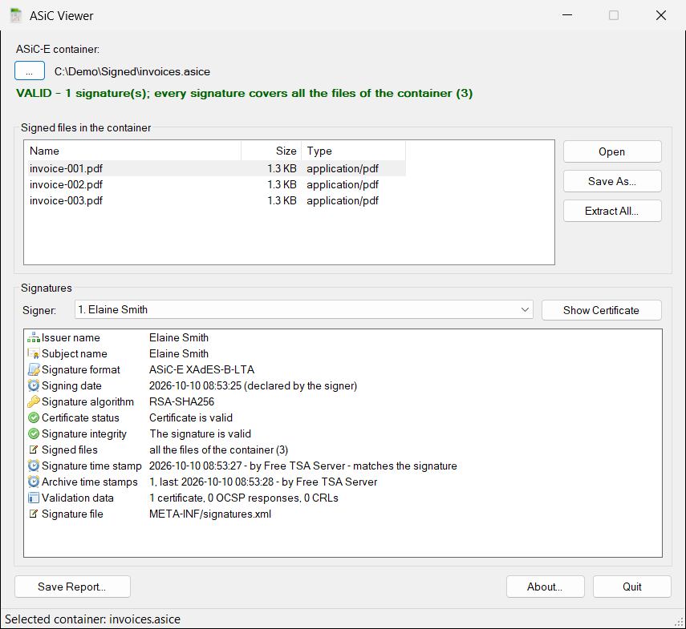The height and width of the screenshot is (629, 686).
Task: Browse for container with the ... button
Action: coord(30,71)
